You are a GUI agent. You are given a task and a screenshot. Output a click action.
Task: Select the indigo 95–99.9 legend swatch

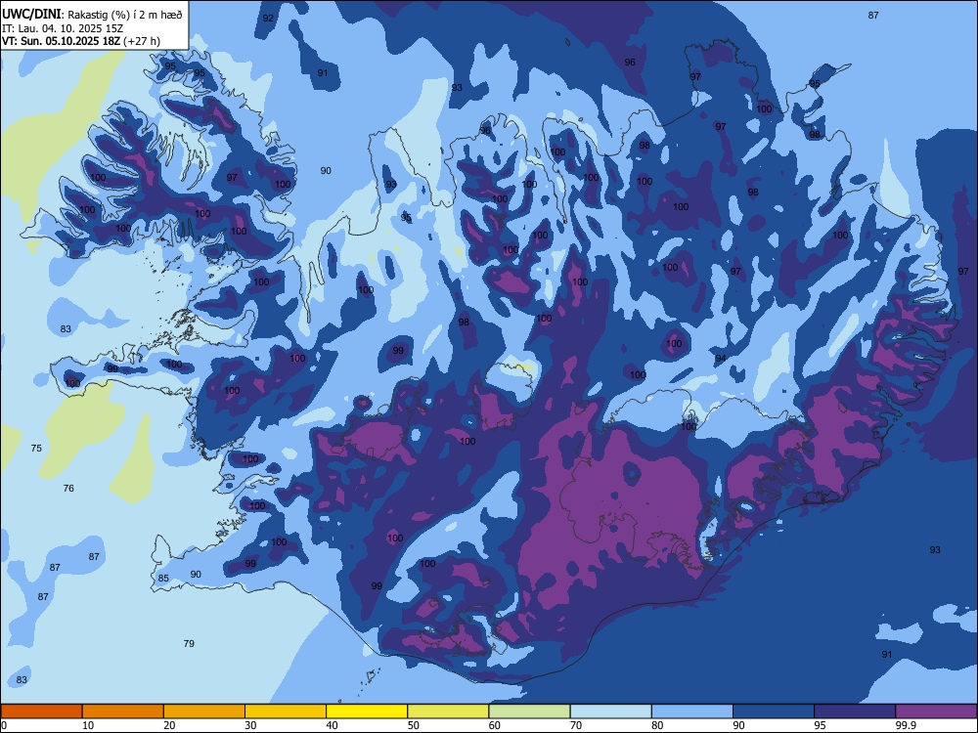coord(855,711)
